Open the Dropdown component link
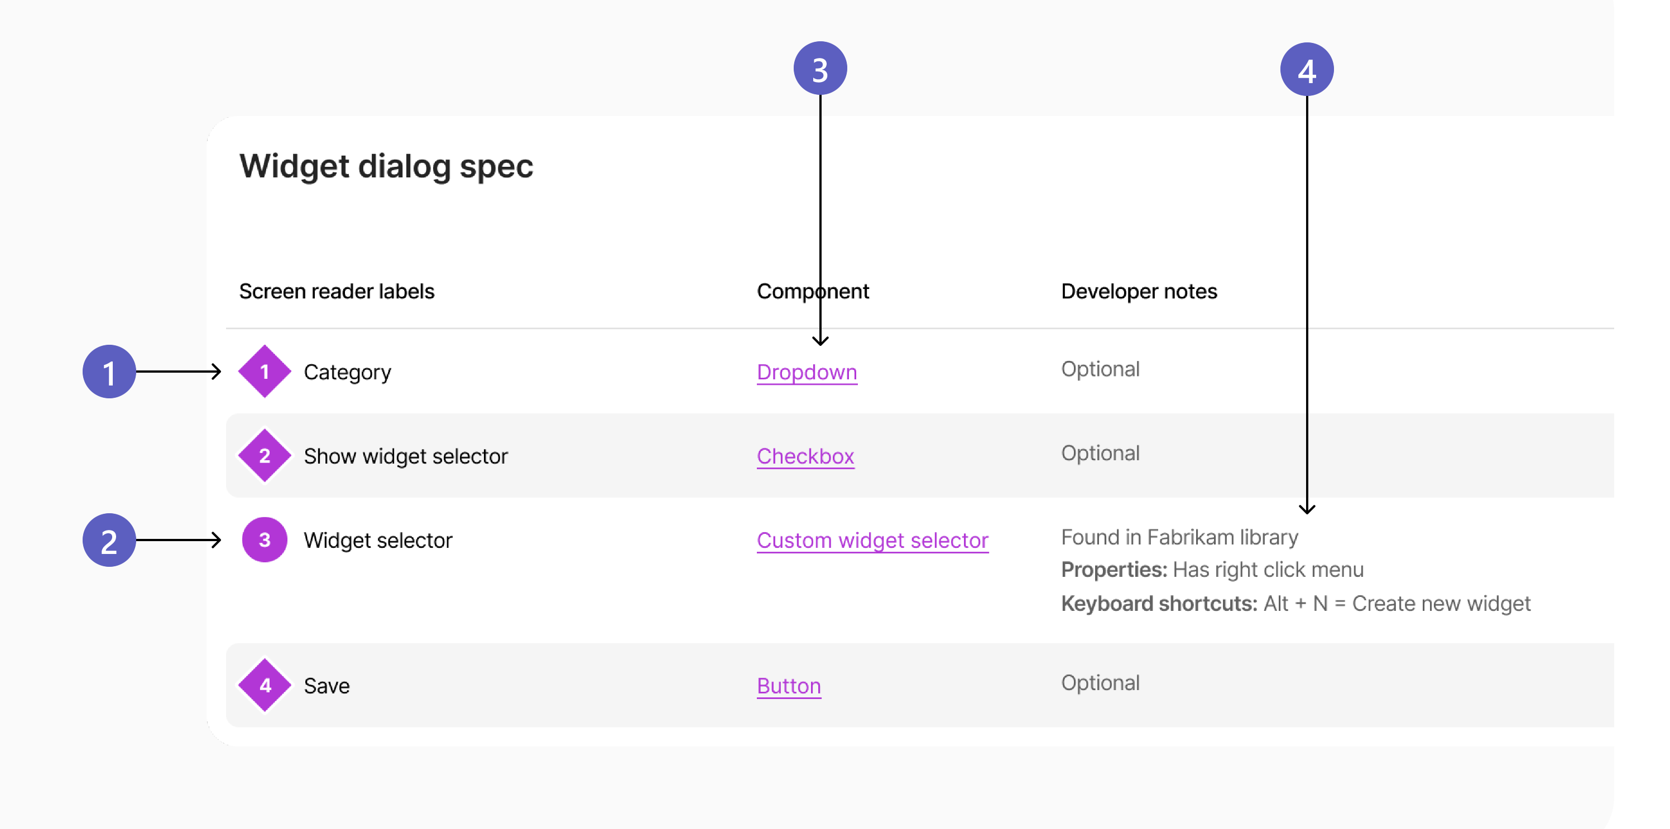The image size is (1670, 829). coord(807,372)
